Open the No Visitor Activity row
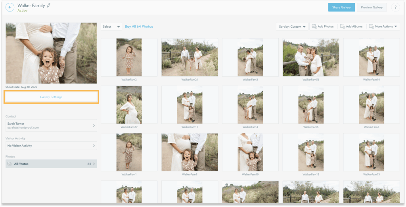 tap(51, 146)
